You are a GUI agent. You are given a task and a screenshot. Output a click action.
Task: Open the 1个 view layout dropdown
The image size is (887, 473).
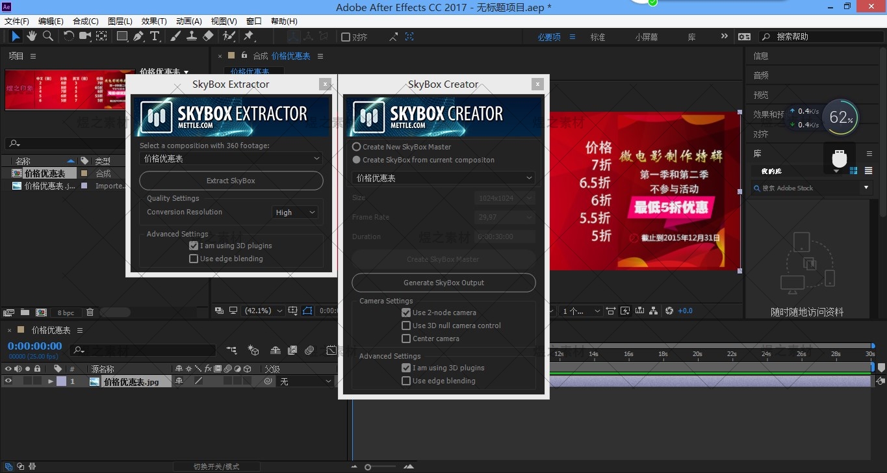click(x=581, y=311)
